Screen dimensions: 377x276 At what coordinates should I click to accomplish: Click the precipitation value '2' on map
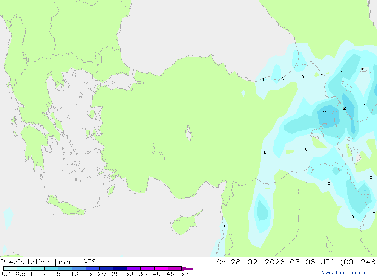[x=345, y=108]
